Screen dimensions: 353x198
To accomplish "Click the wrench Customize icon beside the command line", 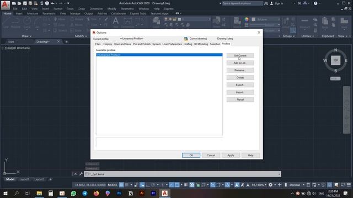I will tap(81, 174).
